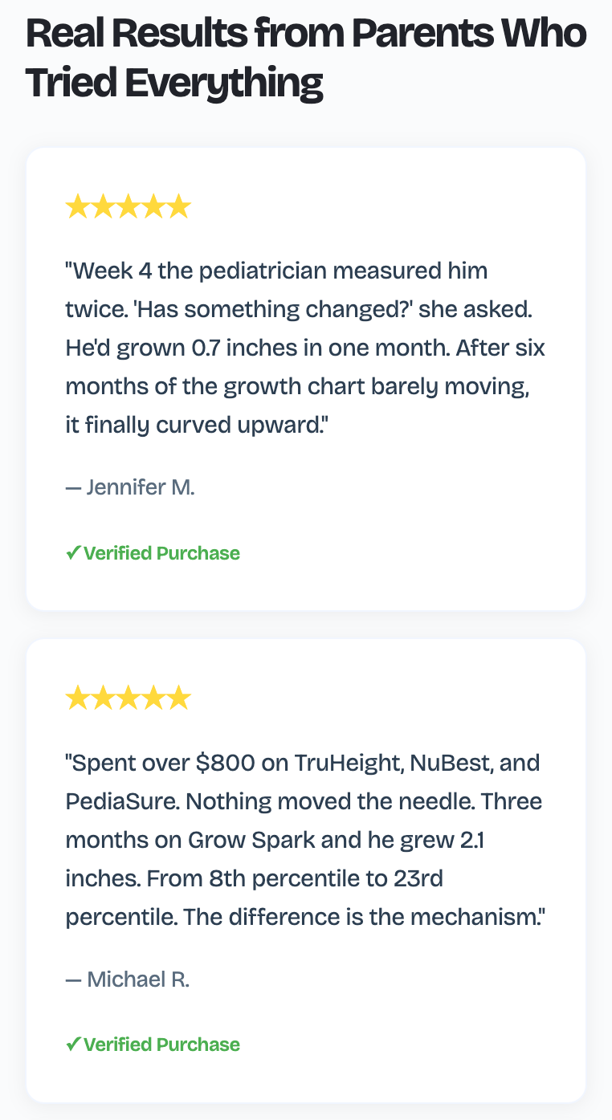Click the third star in Michael R.'s review

click(129, 698)
